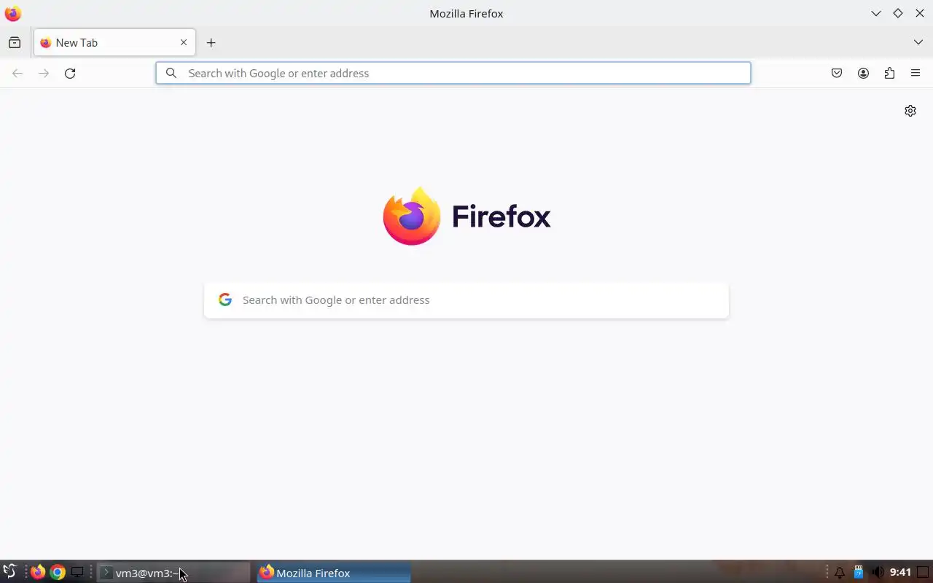Focus the center Google search box
Viewport: 933px width, 583px height.
(466, 300)
